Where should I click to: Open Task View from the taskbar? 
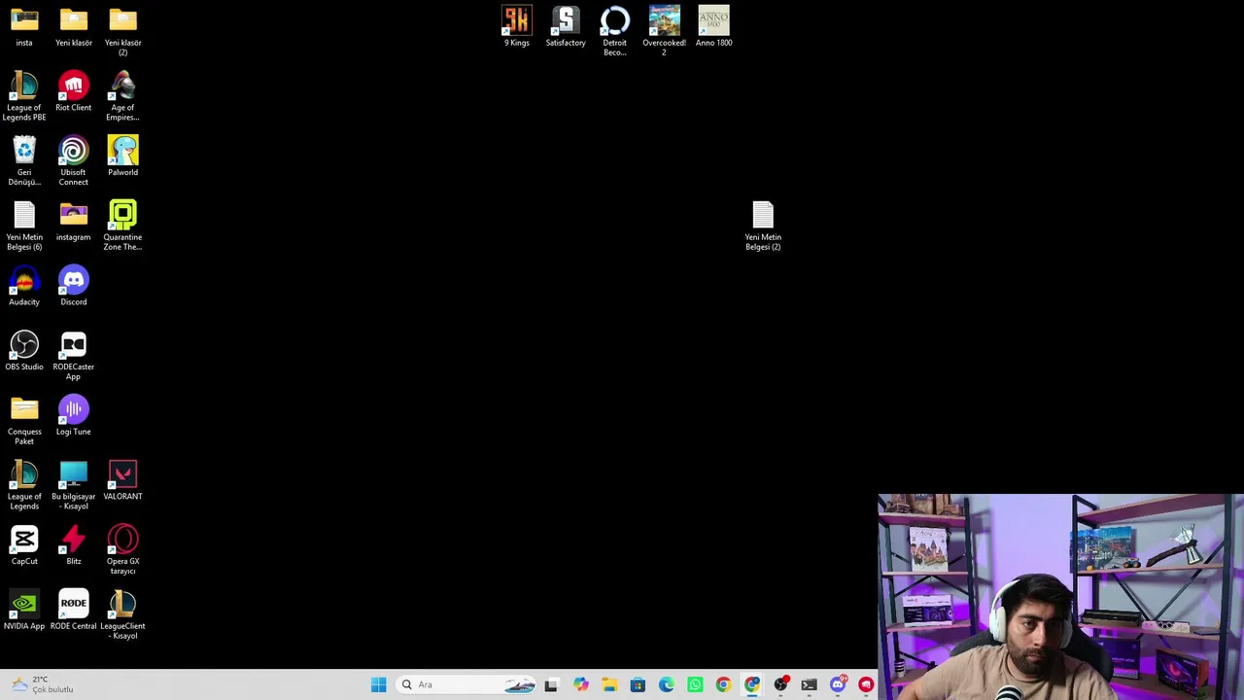click(x=551, y=684)
